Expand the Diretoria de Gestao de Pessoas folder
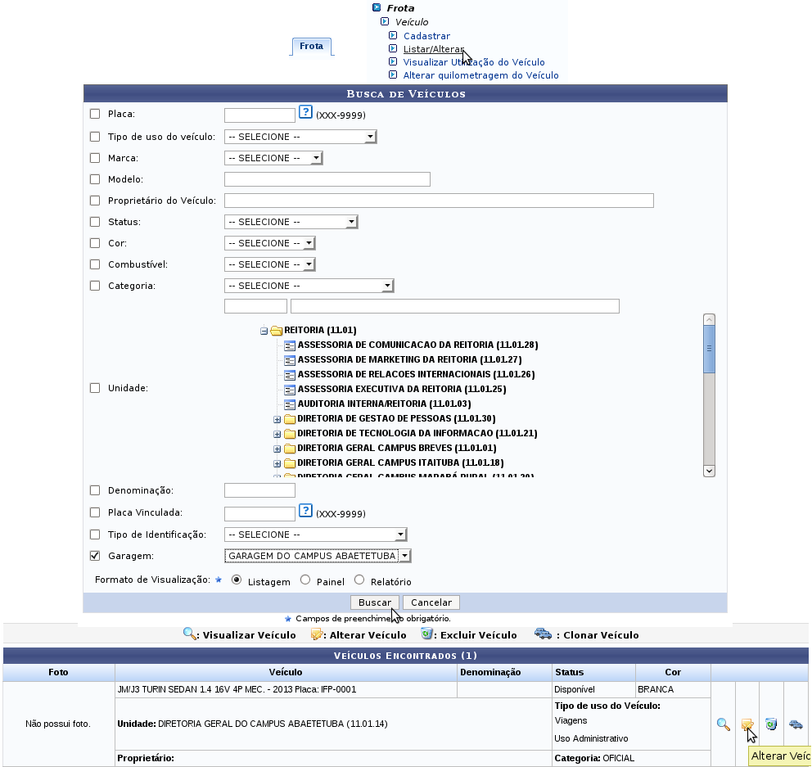812x767 pixels. 277,419
